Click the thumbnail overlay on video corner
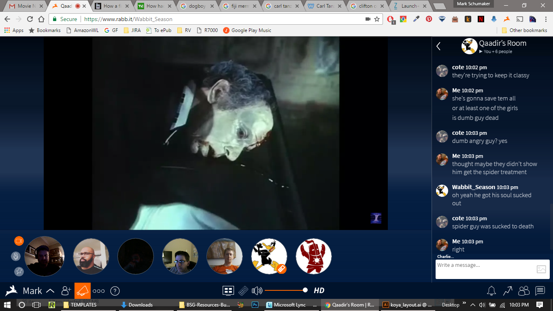 click(x=376, y=218)
